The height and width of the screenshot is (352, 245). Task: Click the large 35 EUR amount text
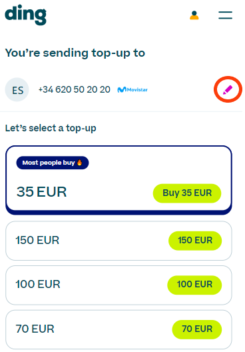coord(41,192)
